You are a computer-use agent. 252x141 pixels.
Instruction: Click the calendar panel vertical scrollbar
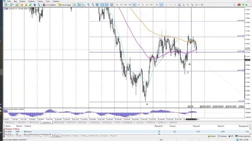point(250,130)
